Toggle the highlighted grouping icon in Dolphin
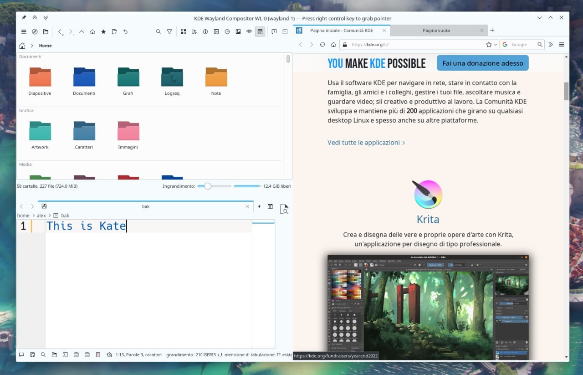 tap(260, 32)
